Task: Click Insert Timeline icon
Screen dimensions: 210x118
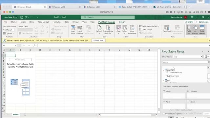Action: tap(80, 30)
